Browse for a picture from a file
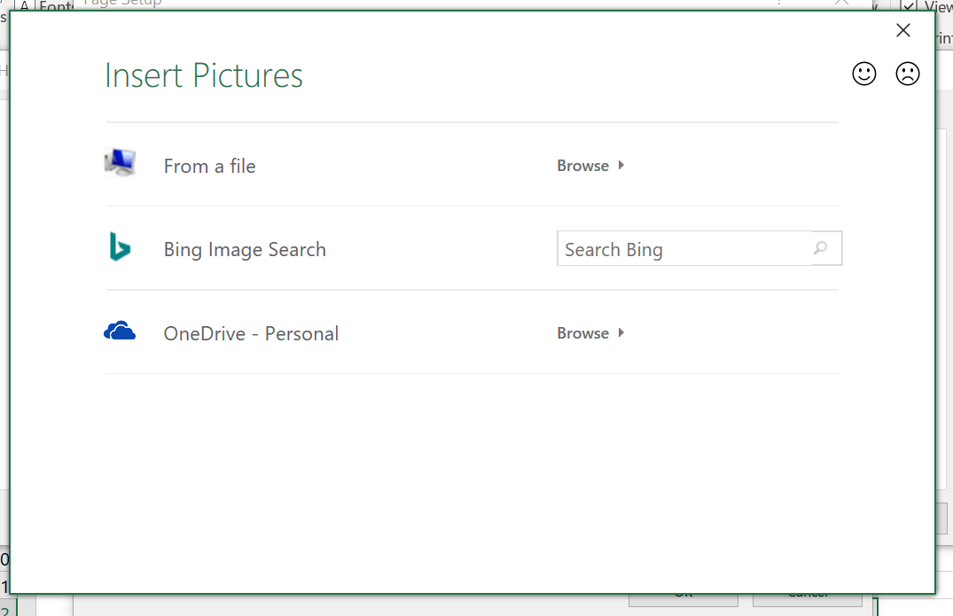This screenshot has height=616, width=953. (x=582, y=166)
